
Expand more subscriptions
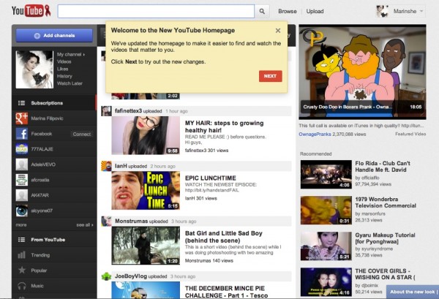(21, 225)
